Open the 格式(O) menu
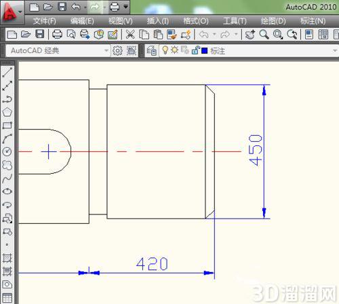339x304 pixels. pyautogui.click(x=196, y=21)
